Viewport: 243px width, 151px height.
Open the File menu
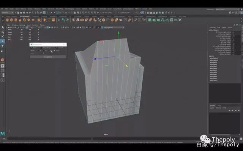[2, 9]
